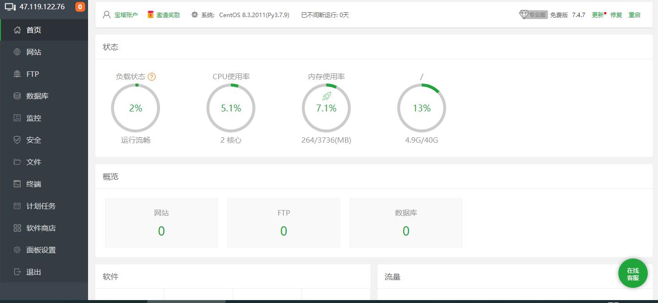
Task: Click the disk usage 13% gauge
Action: [x=422, y=108]
